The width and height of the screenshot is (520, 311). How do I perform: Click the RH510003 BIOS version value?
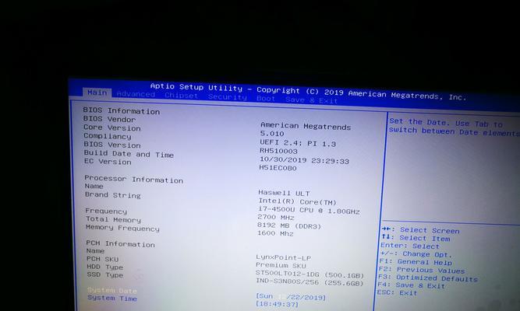(278, 151)
